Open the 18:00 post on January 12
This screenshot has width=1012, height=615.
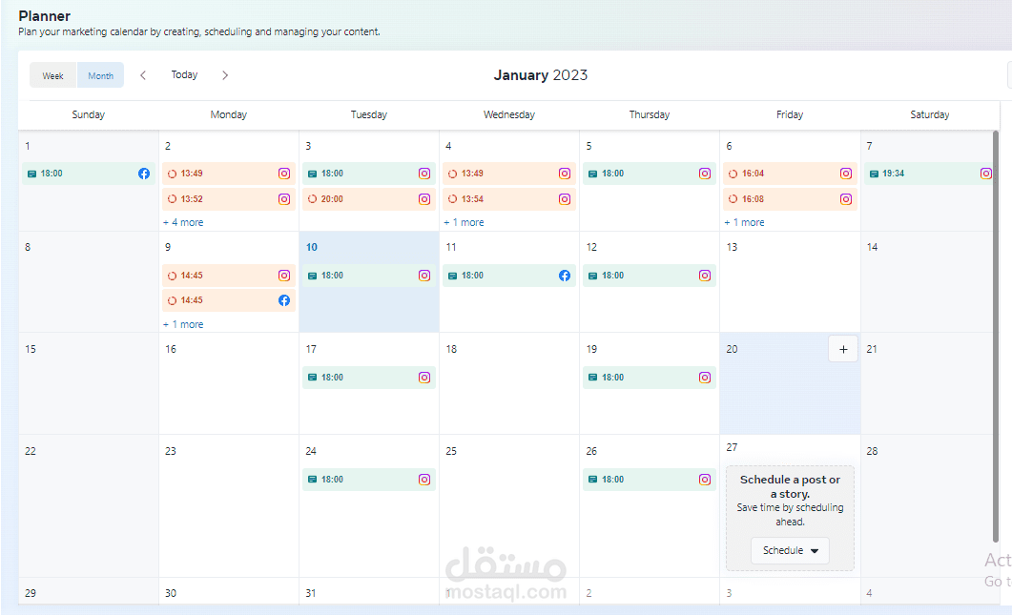coord(650,276)
